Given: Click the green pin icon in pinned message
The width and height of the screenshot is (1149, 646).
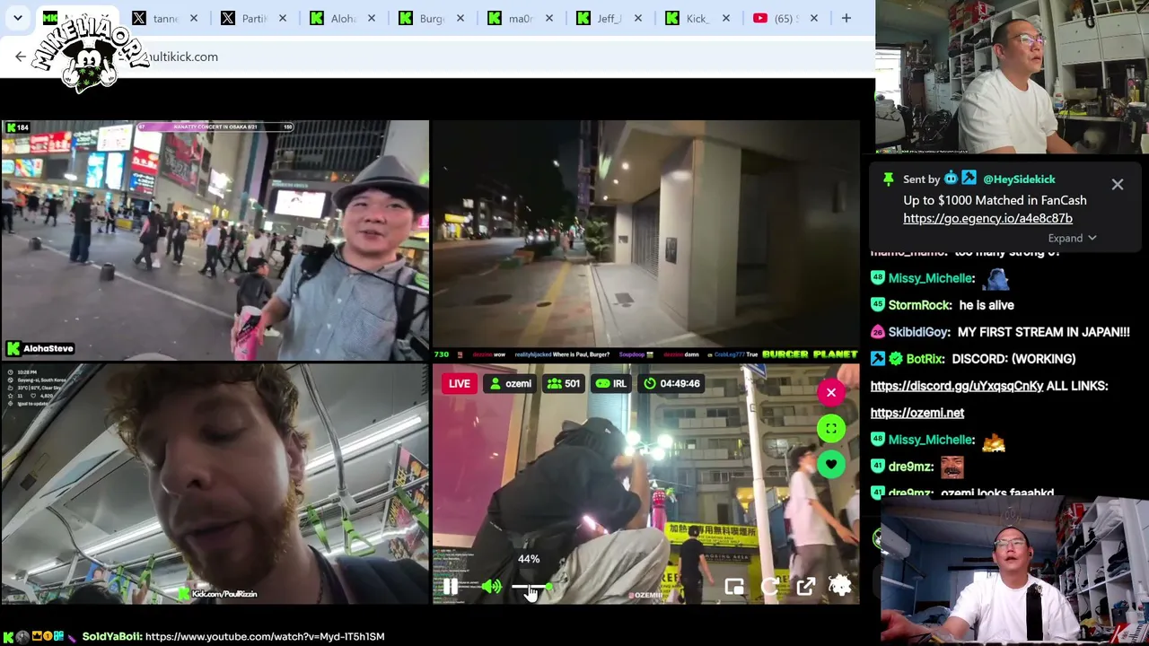Looking at the screenshot, I should coord(888,179).
